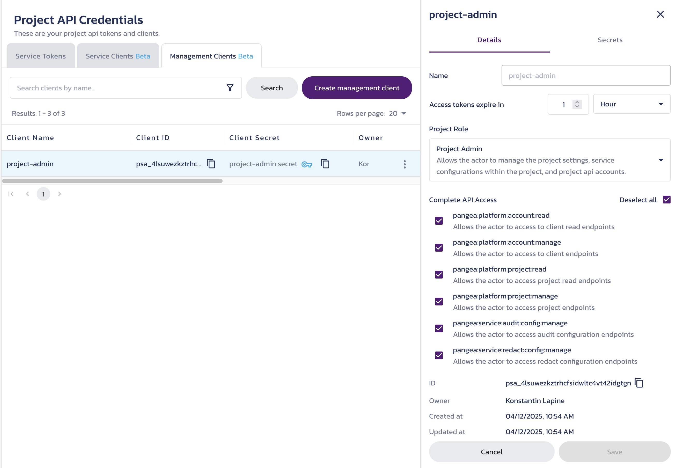
Task: Click the Name input field
Action: (586, 76)
